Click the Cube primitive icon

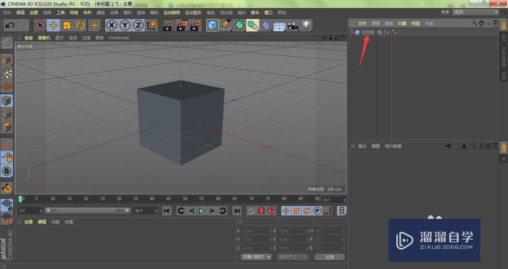point(212,25)
